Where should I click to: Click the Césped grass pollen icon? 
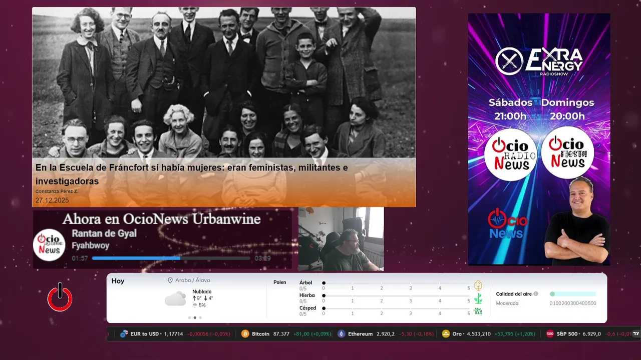478,311
